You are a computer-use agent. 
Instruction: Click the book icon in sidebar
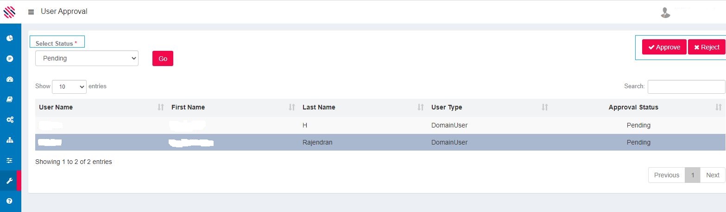[10, 99]
